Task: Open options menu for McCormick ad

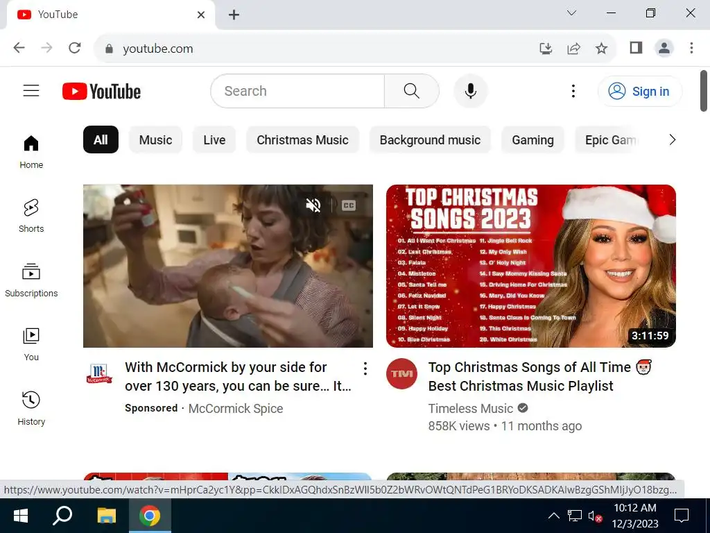Action: pyautogui.click(x=365, y=369)
